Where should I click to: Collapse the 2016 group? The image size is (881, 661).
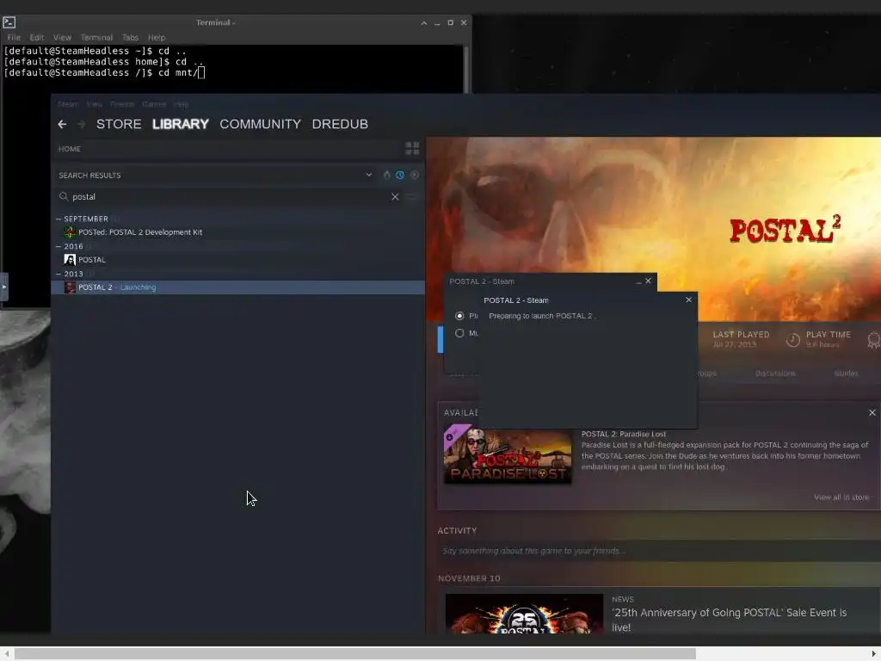[x=59, y=246]
